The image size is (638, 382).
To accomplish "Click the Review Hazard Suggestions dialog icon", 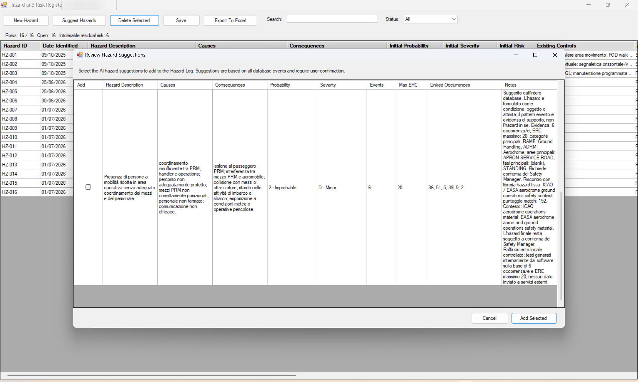I will coord(80,55).
